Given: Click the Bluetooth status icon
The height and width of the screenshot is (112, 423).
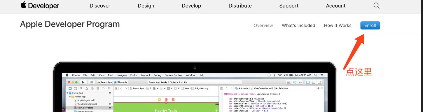Looking at the screenshot, I should tap(274, 75).
